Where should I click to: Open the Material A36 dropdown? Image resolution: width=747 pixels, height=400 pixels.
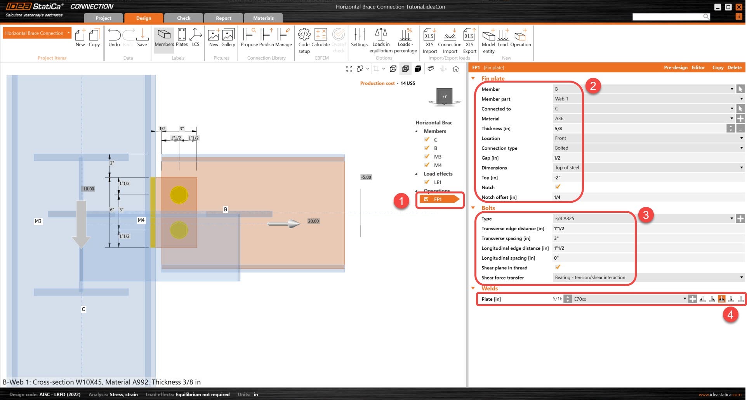(732, 119)
